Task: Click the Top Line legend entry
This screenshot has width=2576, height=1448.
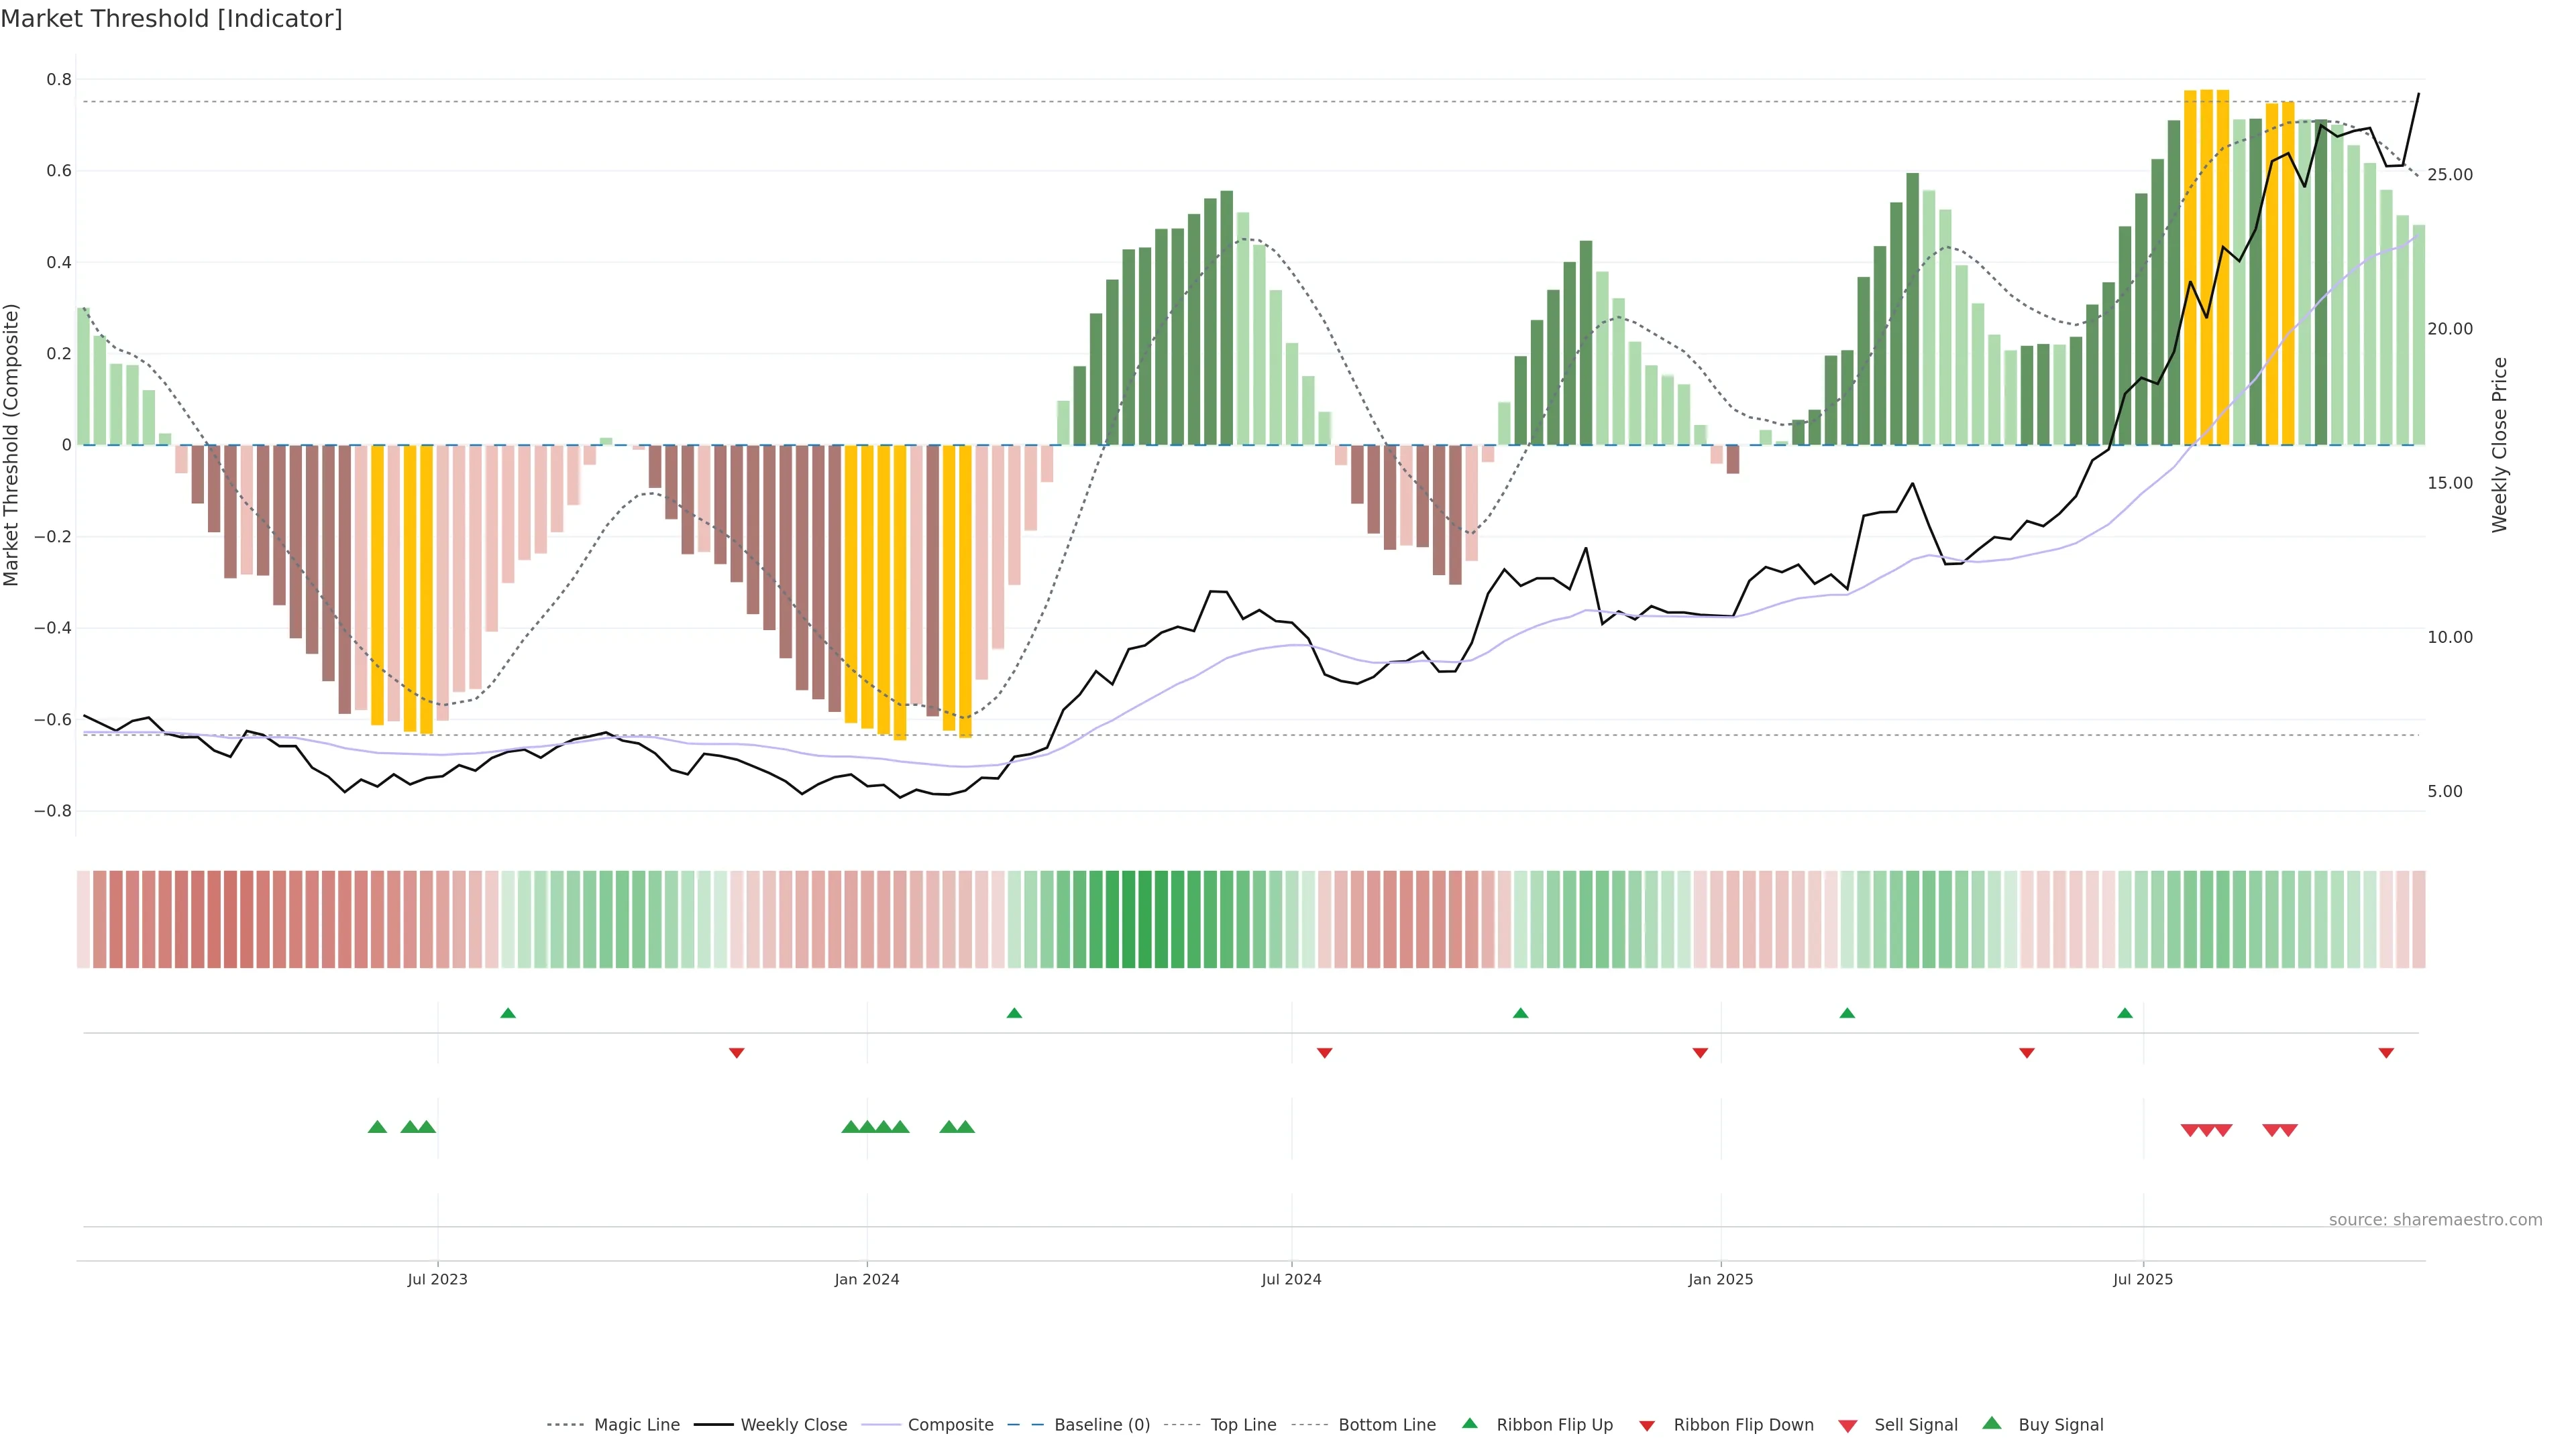Action: coord(1243,1424)
